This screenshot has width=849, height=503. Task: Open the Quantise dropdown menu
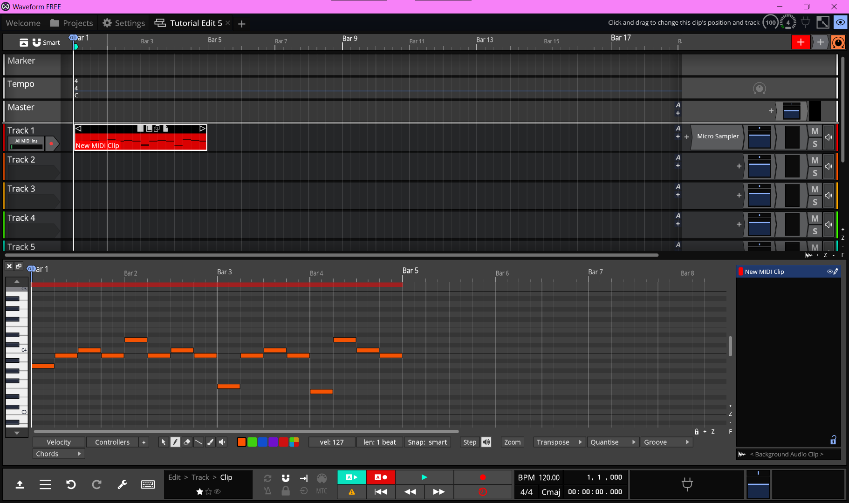click(x=612, y=442)
